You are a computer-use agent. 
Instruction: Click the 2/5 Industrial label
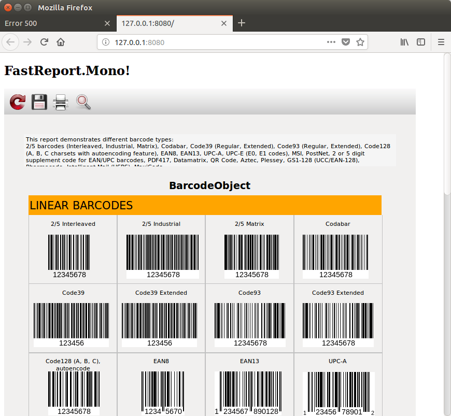pyautogui.click(x=161, y=224)
